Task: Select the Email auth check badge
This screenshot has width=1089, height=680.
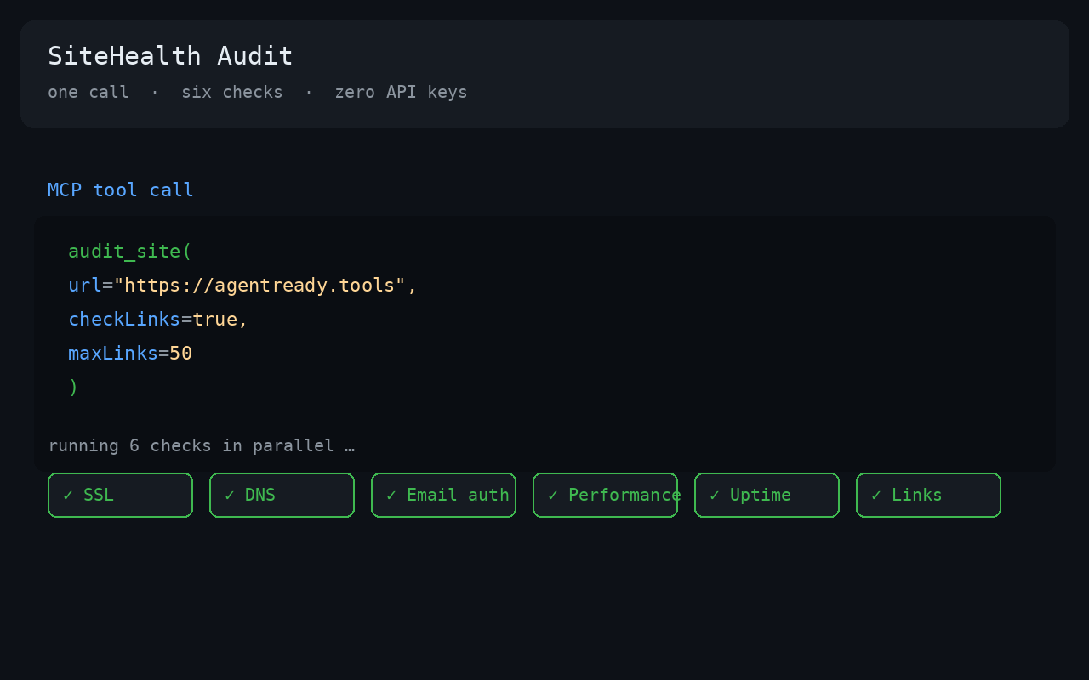Action: click(443, 495)
